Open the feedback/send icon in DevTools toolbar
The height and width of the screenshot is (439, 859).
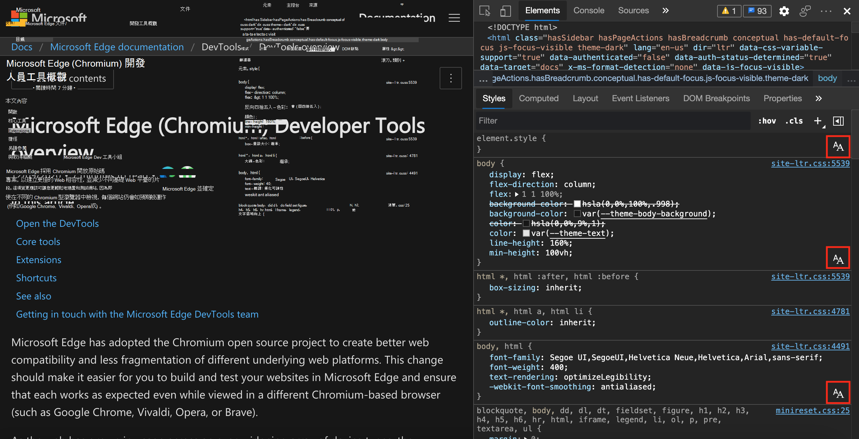[x=805, y=11]
